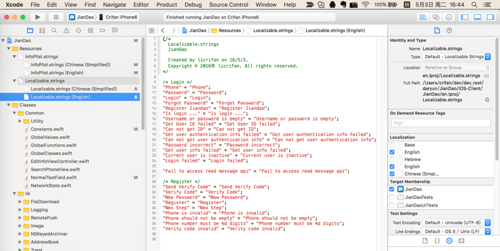Collapse the Classes folder

click(9, 105)
